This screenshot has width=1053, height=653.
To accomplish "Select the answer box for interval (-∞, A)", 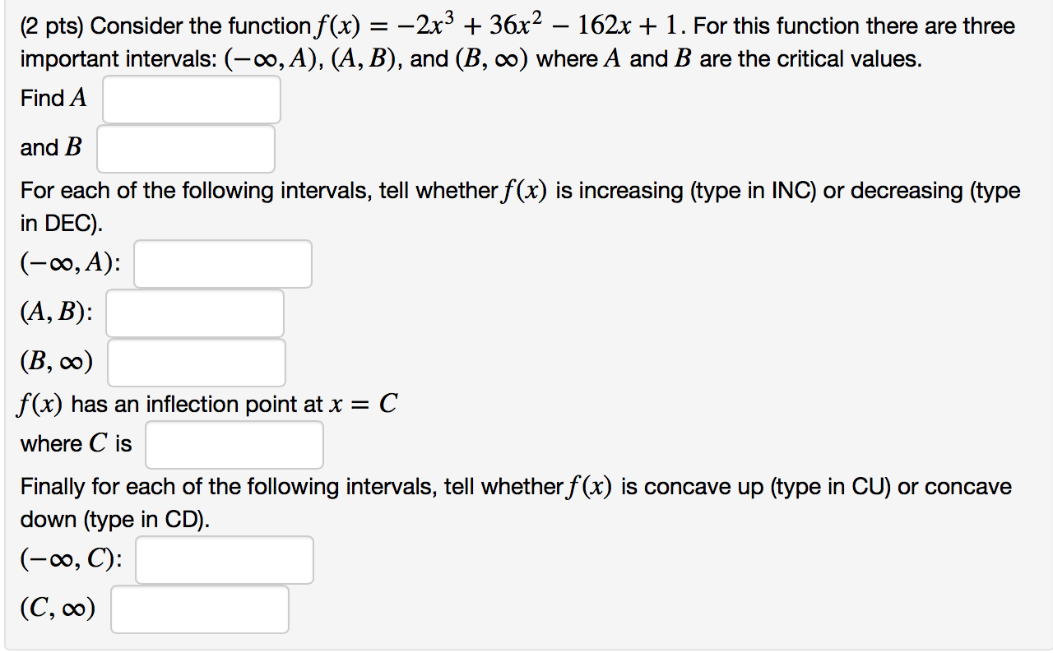I will click(x=223, y=263).
